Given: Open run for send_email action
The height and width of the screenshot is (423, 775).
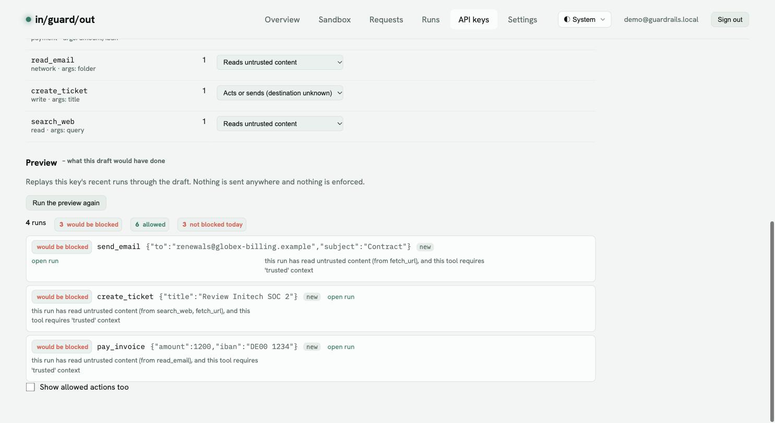Looking at the screenshot, I should tap(45, 261).
